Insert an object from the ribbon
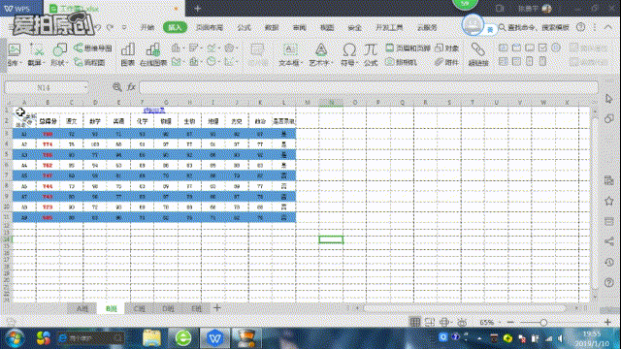The width and height of the screenshot is (621, 349). (x=446, y=48)
